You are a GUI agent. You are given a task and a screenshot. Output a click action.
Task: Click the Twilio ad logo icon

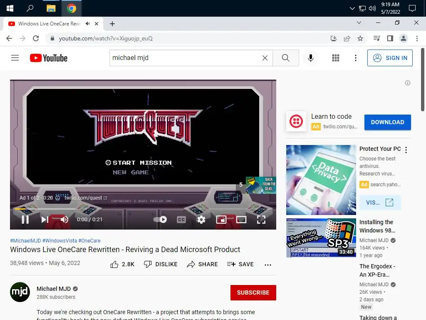296,121
